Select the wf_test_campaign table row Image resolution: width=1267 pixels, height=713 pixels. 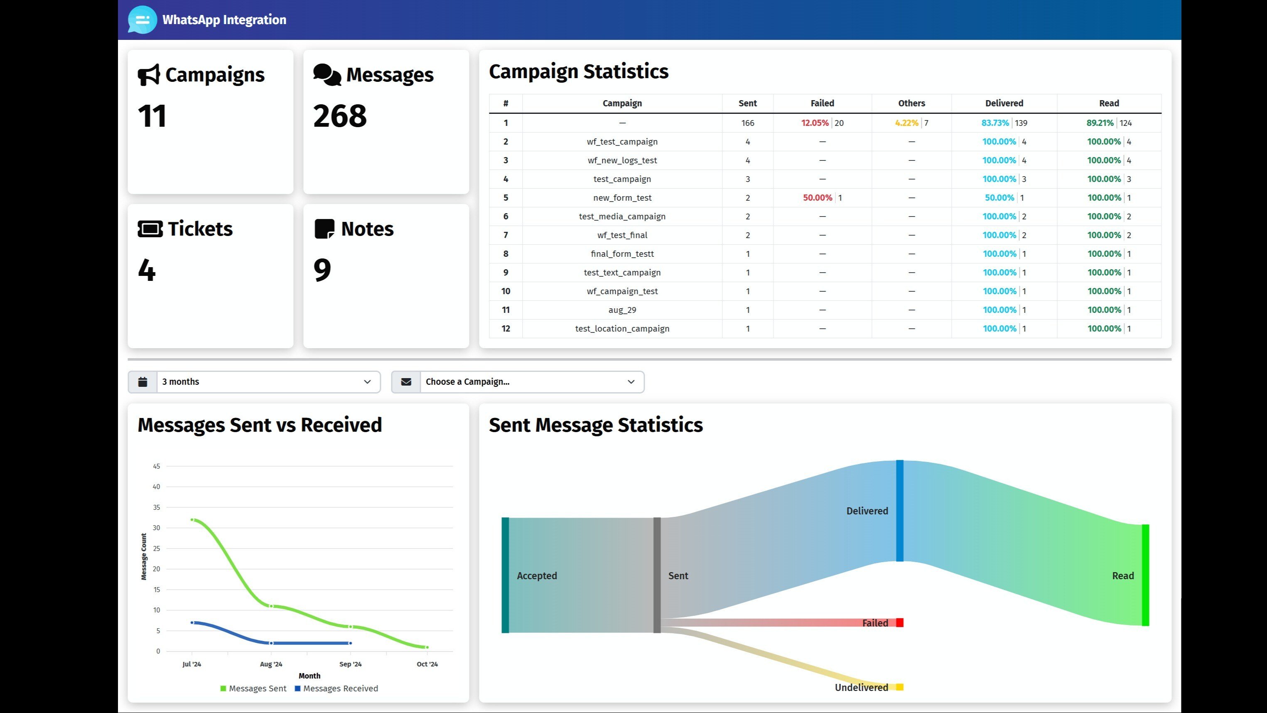[622, 142]
